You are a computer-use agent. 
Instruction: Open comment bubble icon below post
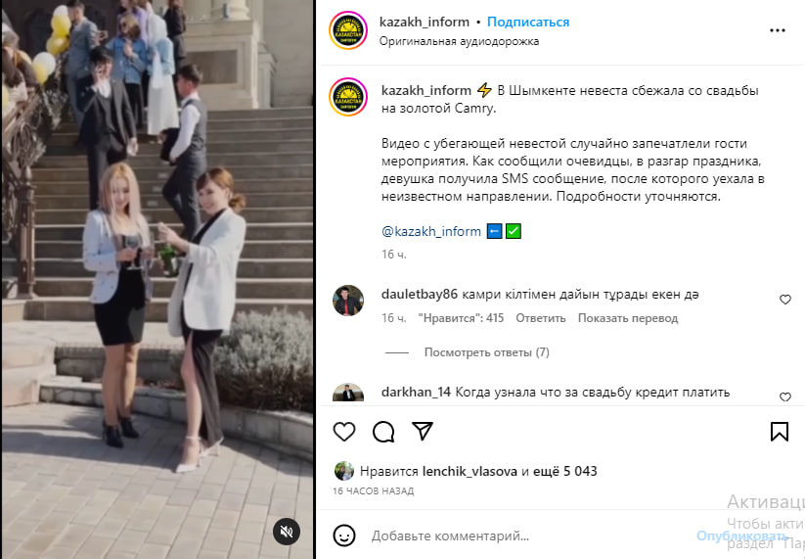click(x=383, y=432)
